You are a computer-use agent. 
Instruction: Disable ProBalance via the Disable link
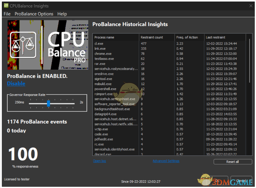[16, 83]
